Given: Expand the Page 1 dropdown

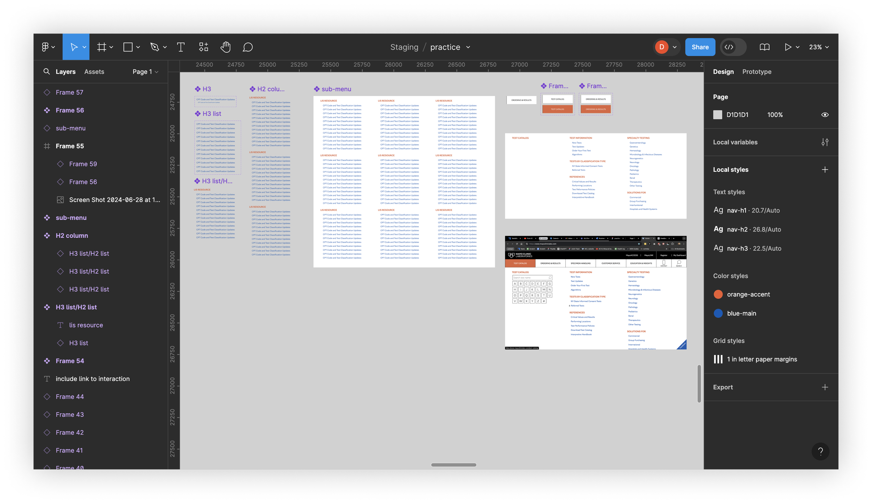Looking at the screenshot, I should [145, 72].
